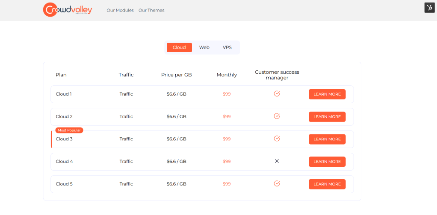Open the Our Modules menu
This screenshot has height=215, width=437.
pyautogui.click(x=120, y=10)
